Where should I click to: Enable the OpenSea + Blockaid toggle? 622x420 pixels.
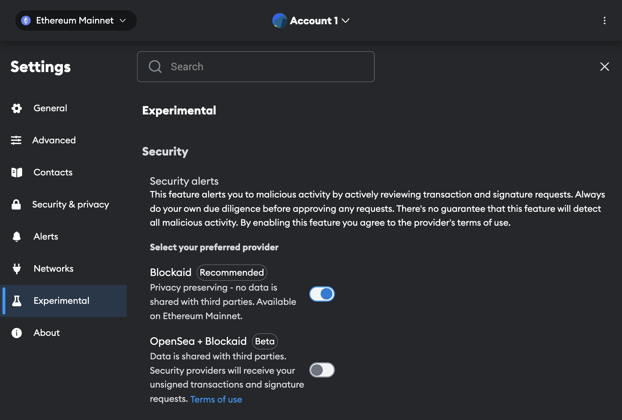[322, 370]
